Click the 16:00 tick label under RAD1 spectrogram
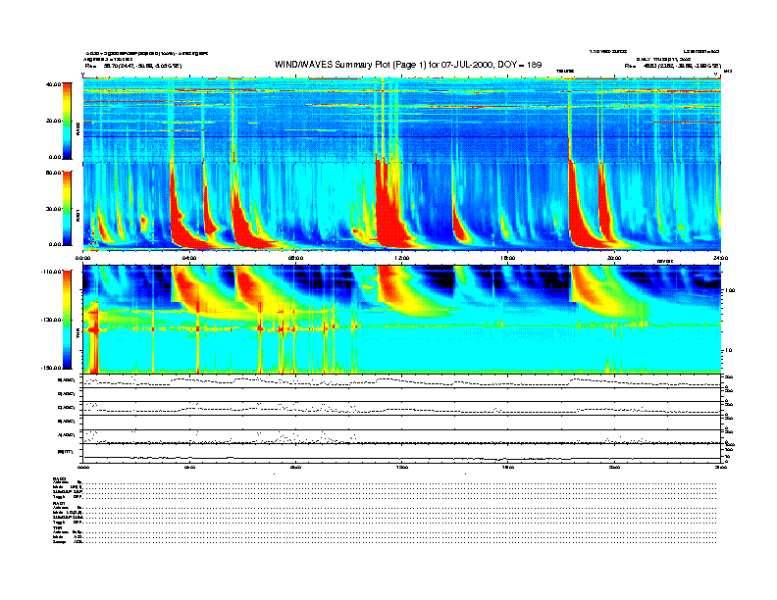This screenshot has height=600, width=777. (x=508, y=258)
